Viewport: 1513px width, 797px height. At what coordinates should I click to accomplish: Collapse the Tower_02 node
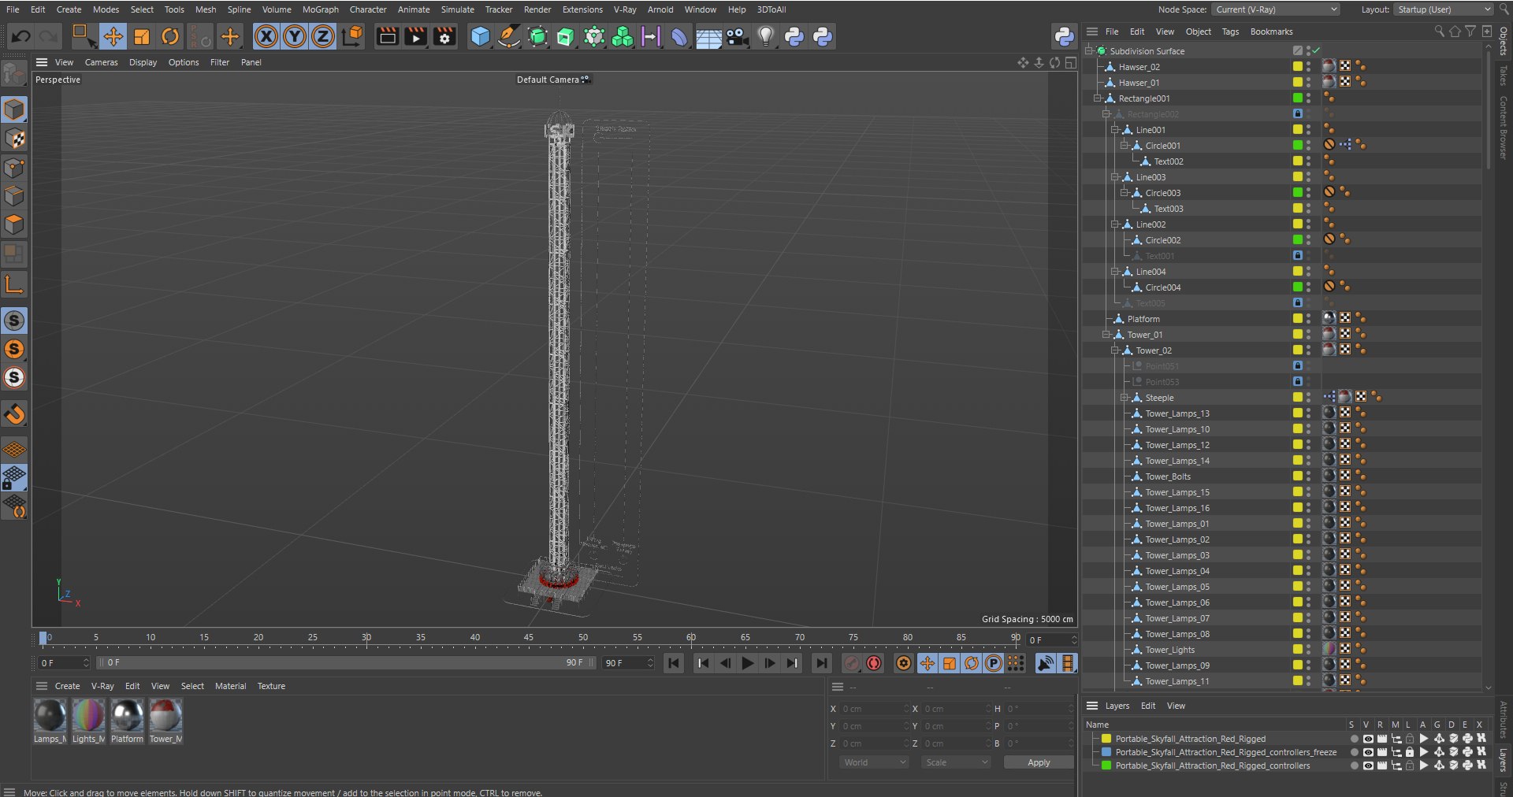coord(1115,350)
